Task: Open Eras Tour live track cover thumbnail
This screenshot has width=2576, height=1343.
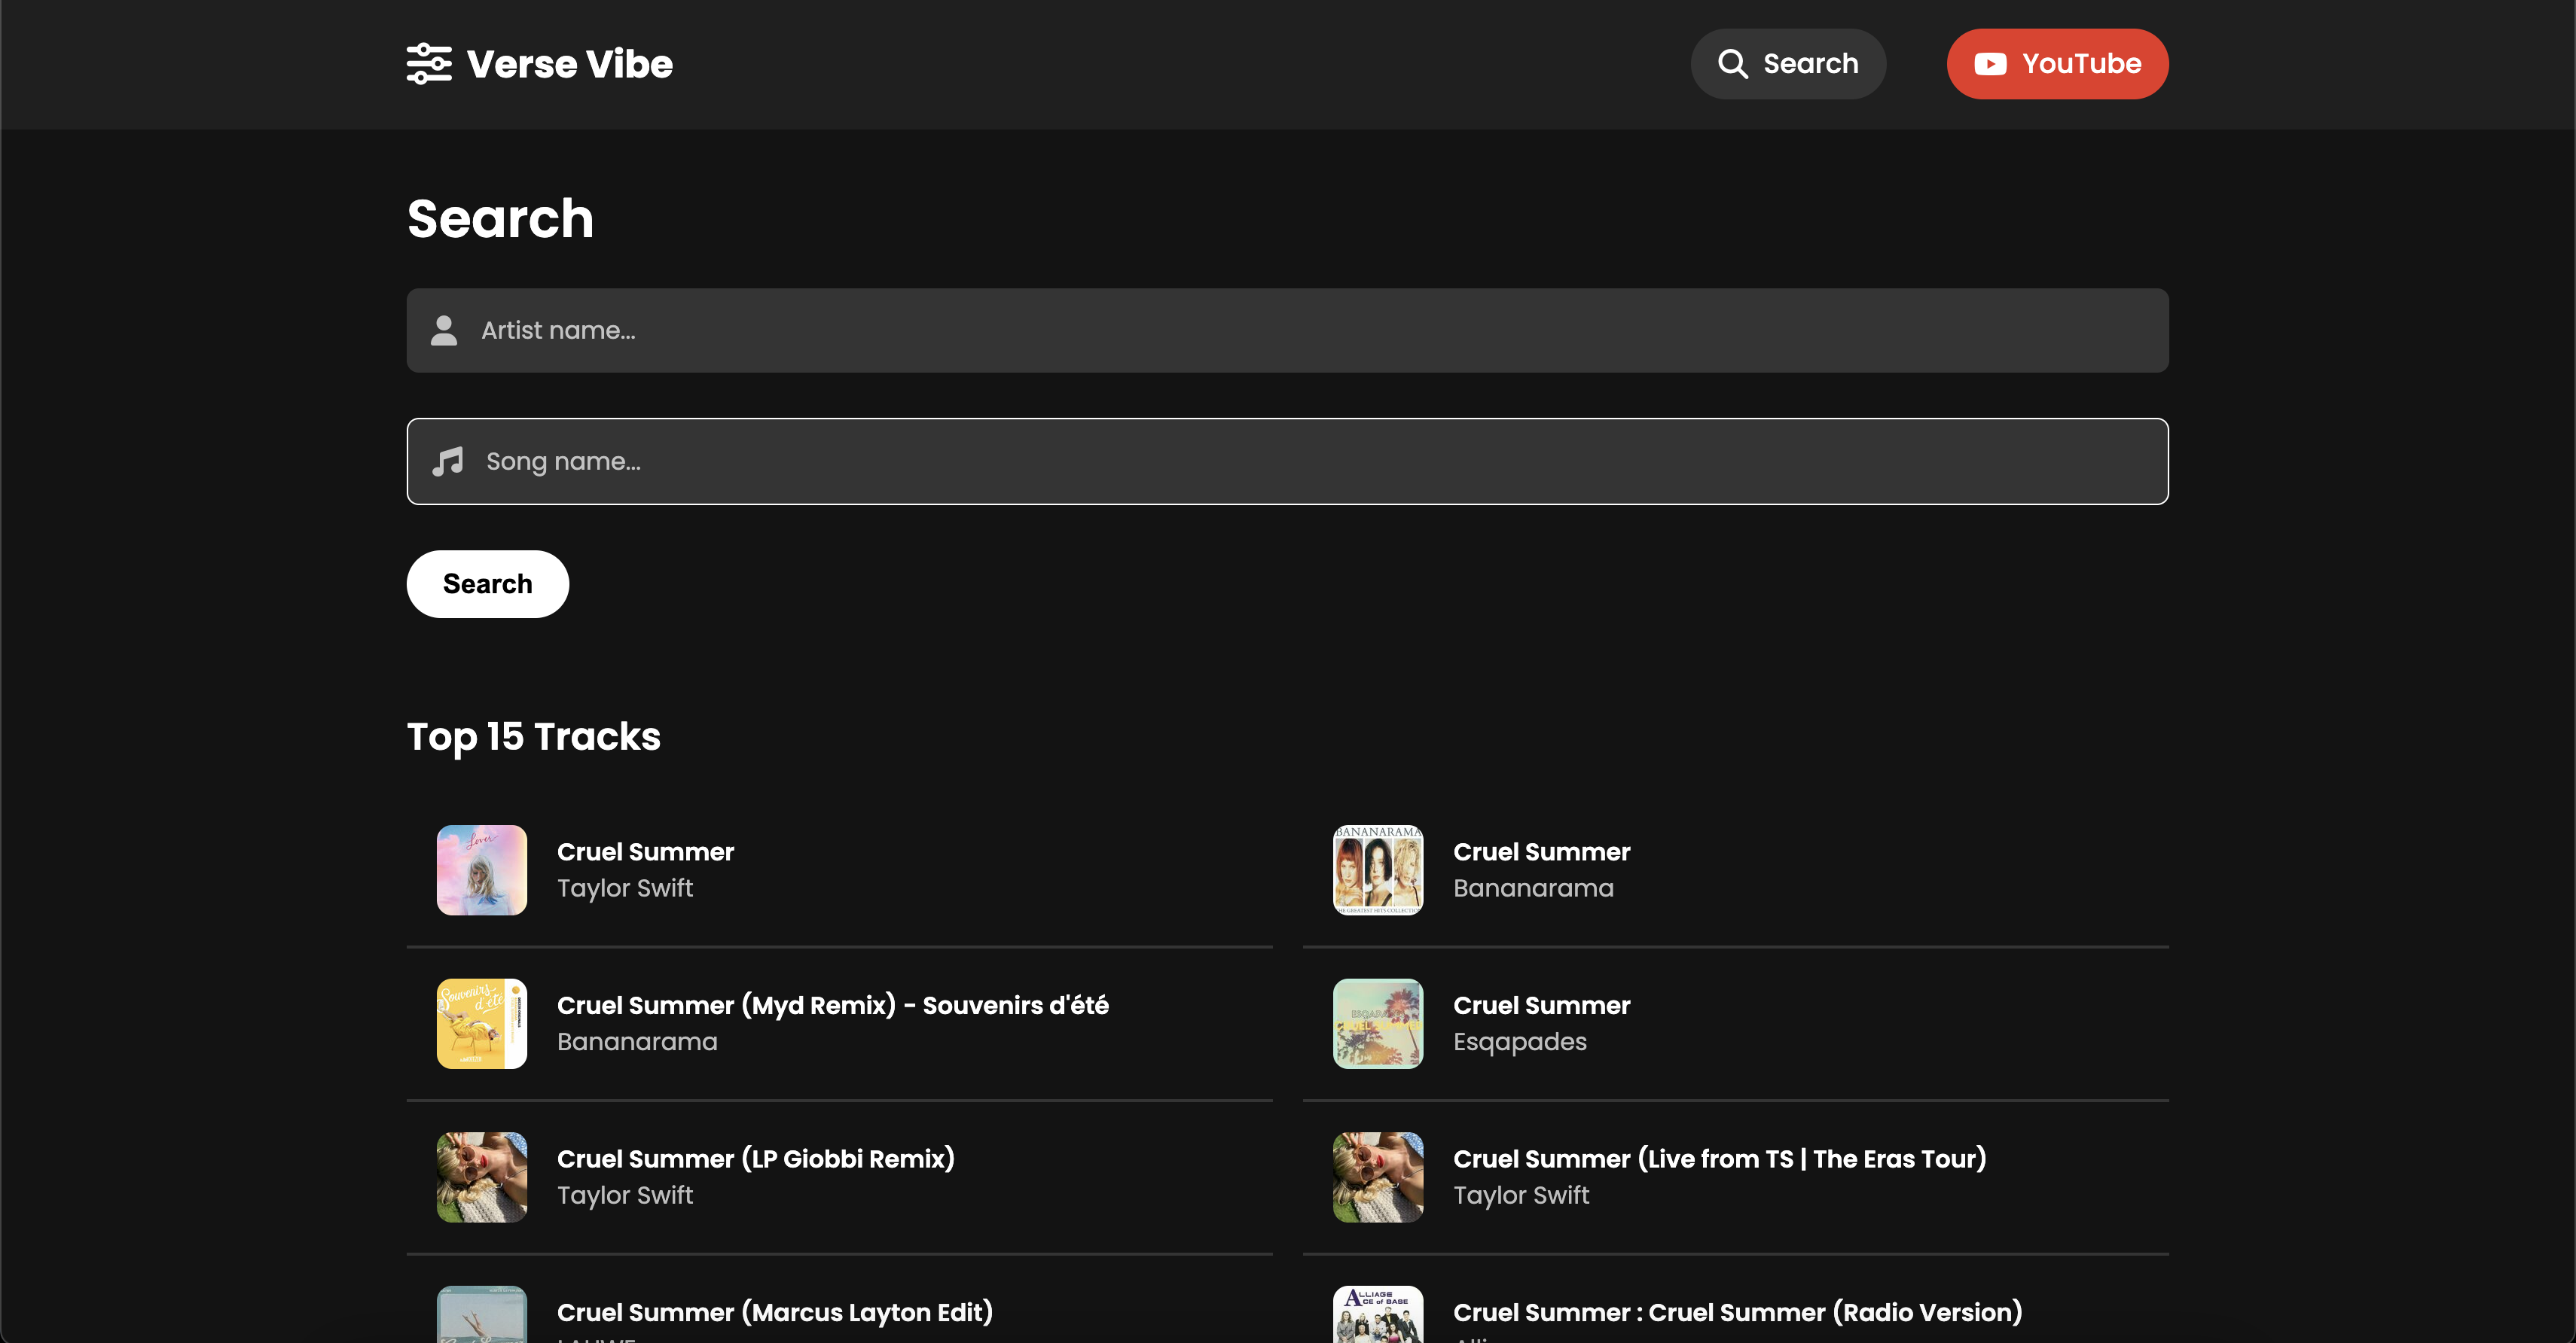Action: click(x=1378, y=1177)
